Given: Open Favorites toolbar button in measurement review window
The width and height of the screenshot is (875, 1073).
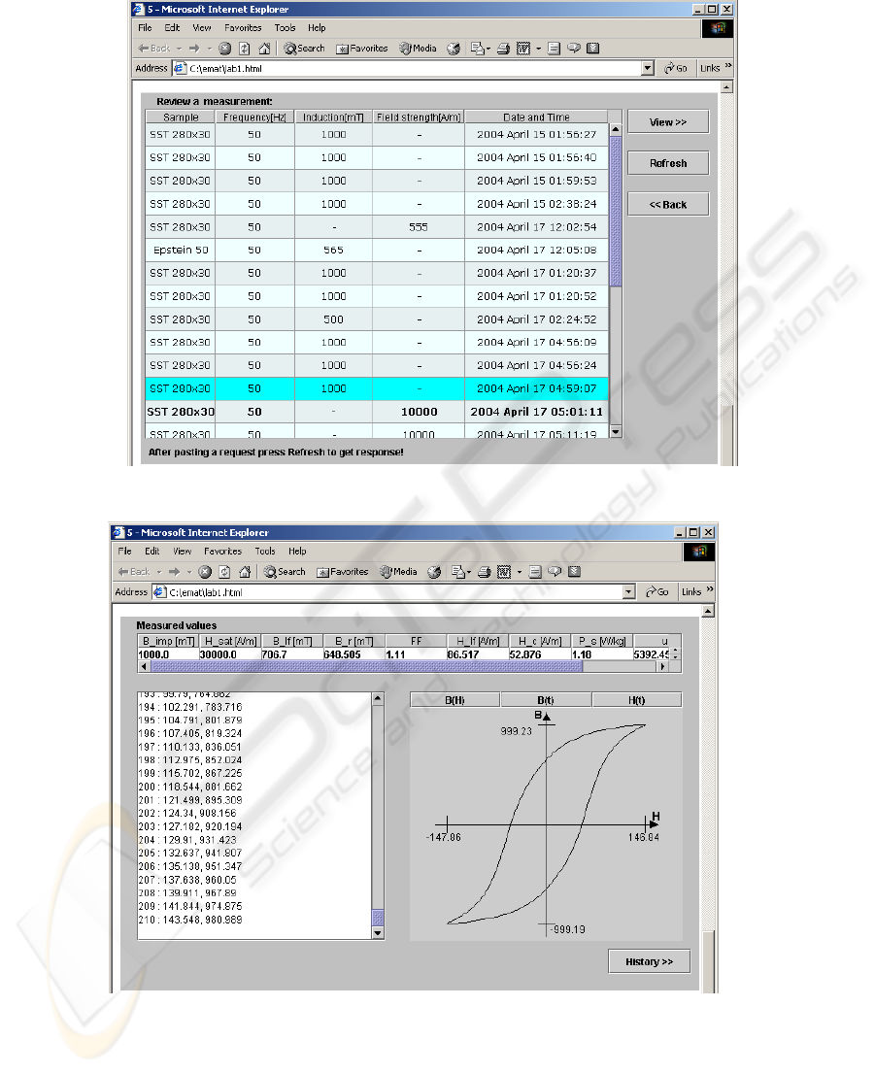Looking at the screenshot, I should (x=362, y=49).
